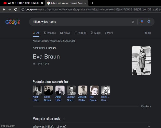This screenshot has width=161, height=128.
Task: Open the search Tools options
Action: click(x=148, y=33)
